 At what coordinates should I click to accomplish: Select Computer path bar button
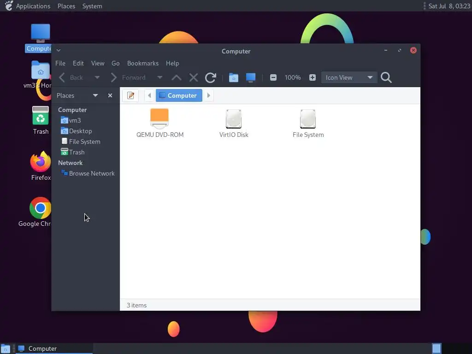point(179,95)
